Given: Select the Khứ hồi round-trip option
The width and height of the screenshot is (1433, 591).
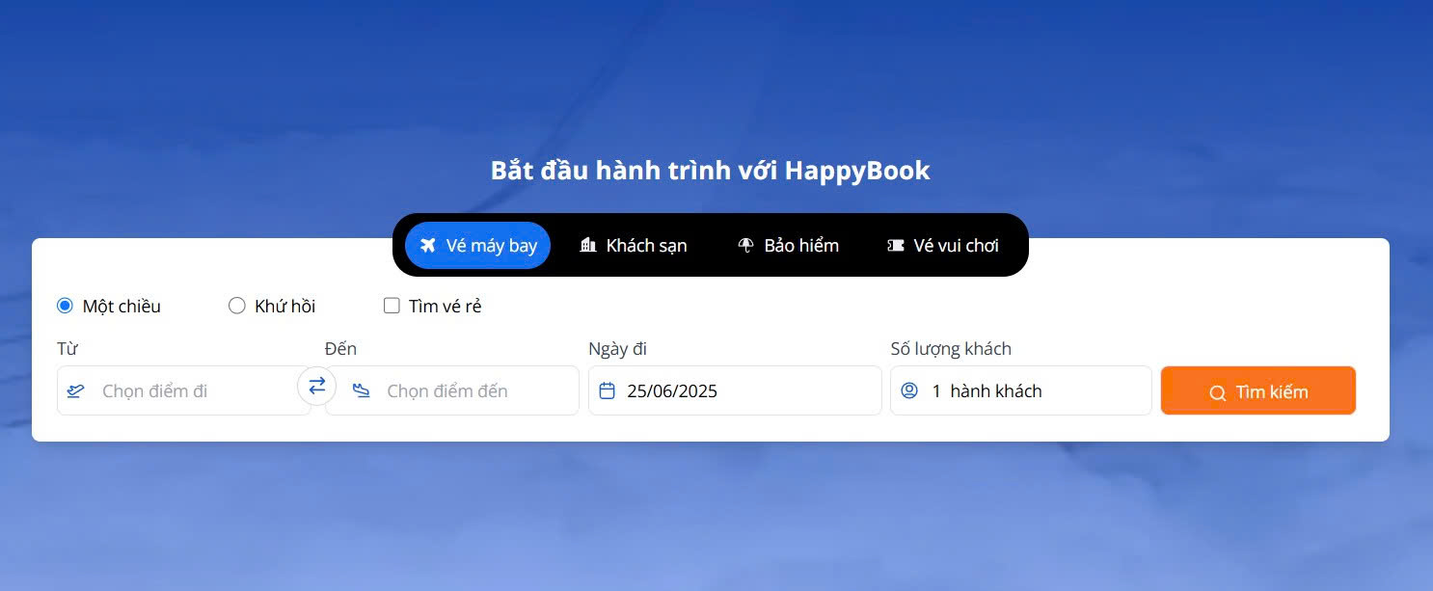Looking at the screenshot, I should [x=236, y=306].
